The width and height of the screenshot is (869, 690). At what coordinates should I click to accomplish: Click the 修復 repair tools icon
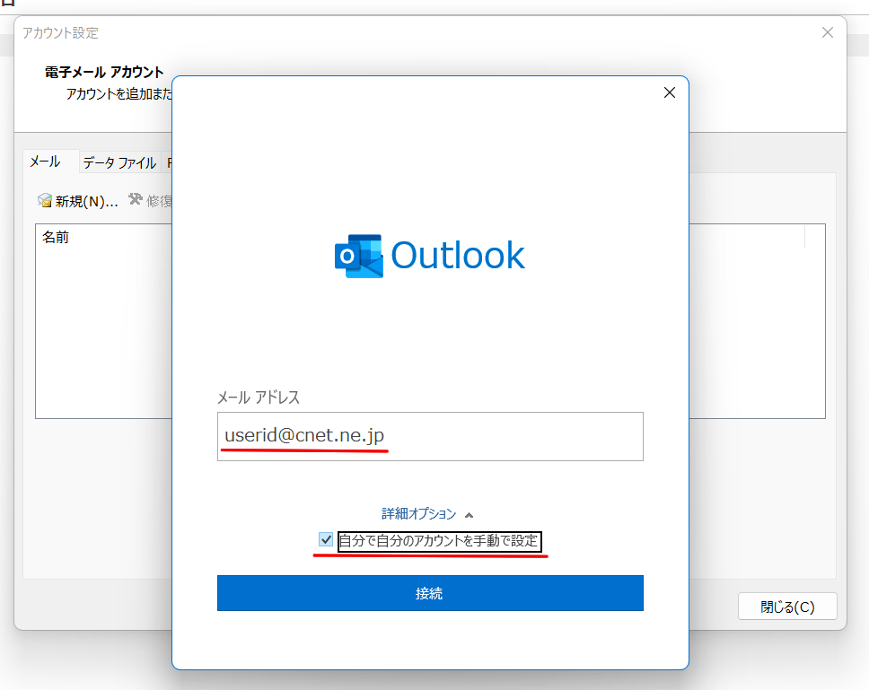136,199
